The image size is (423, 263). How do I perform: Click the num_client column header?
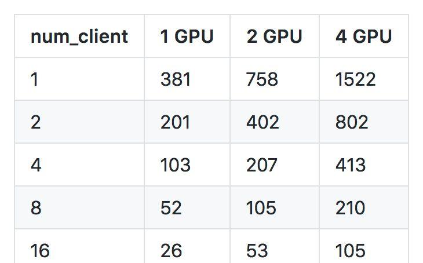point(79,36)
